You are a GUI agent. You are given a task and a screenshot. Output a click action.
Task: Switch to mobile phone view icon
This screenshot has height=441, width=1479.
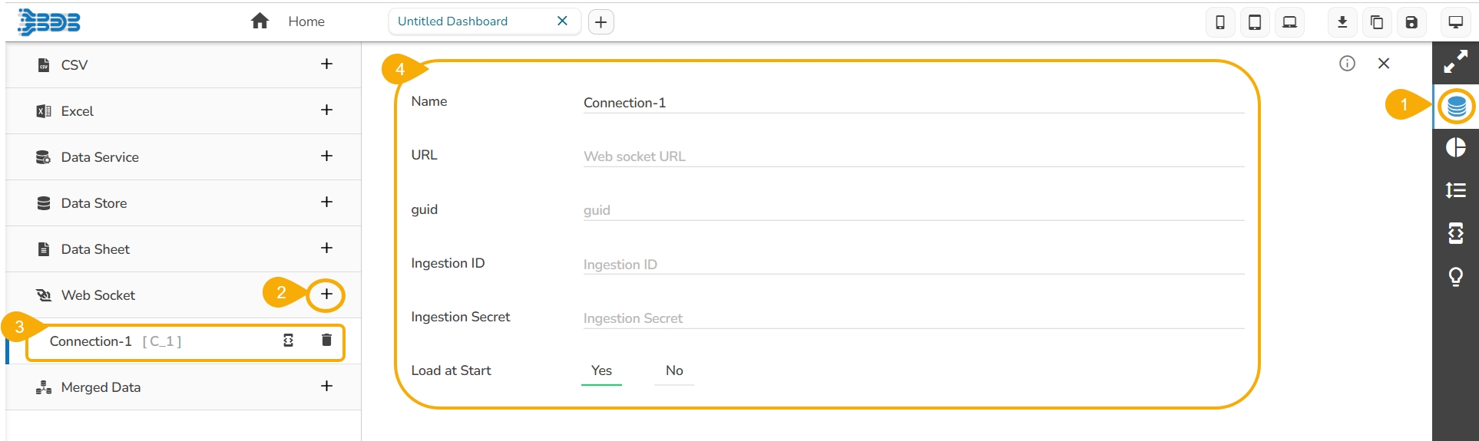[x=1220, y=22]
